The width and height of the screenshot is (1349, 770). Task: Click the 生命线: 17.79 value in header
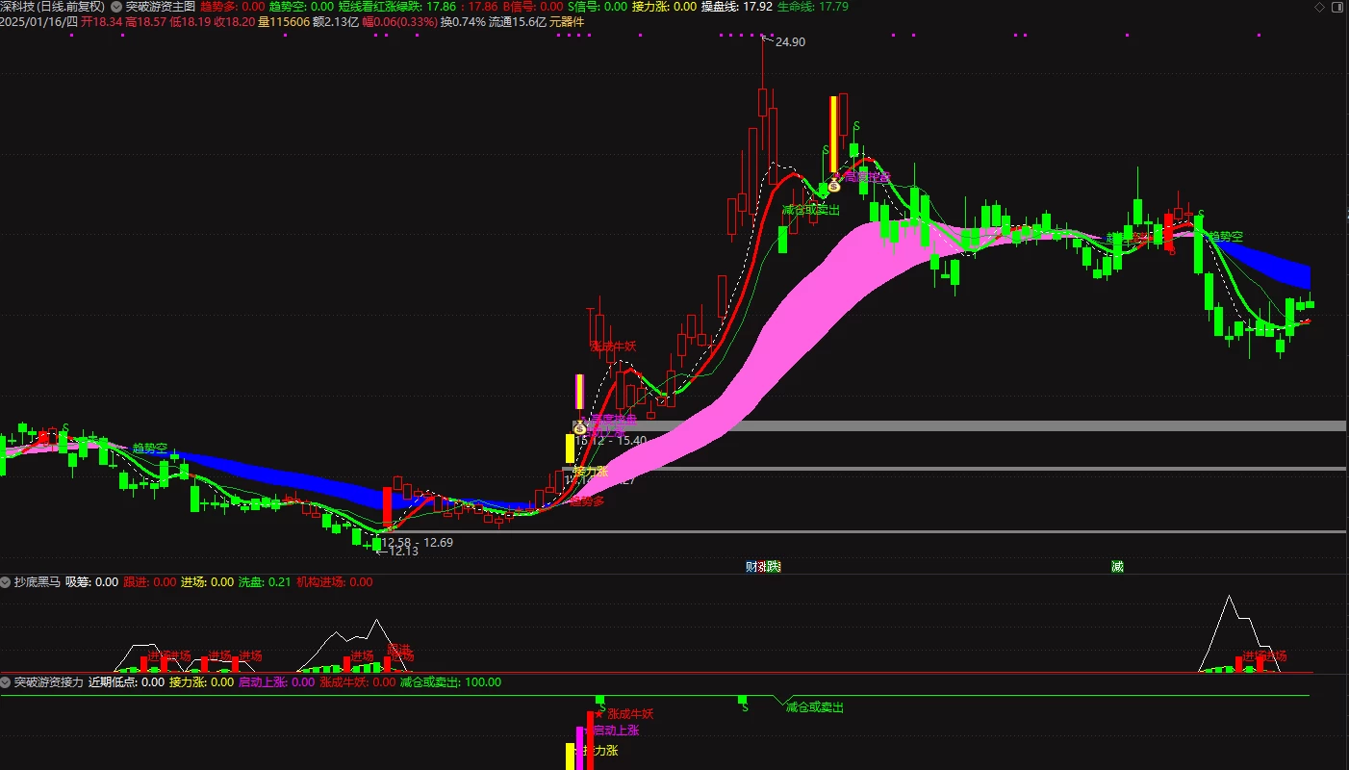tap(812, 6)
